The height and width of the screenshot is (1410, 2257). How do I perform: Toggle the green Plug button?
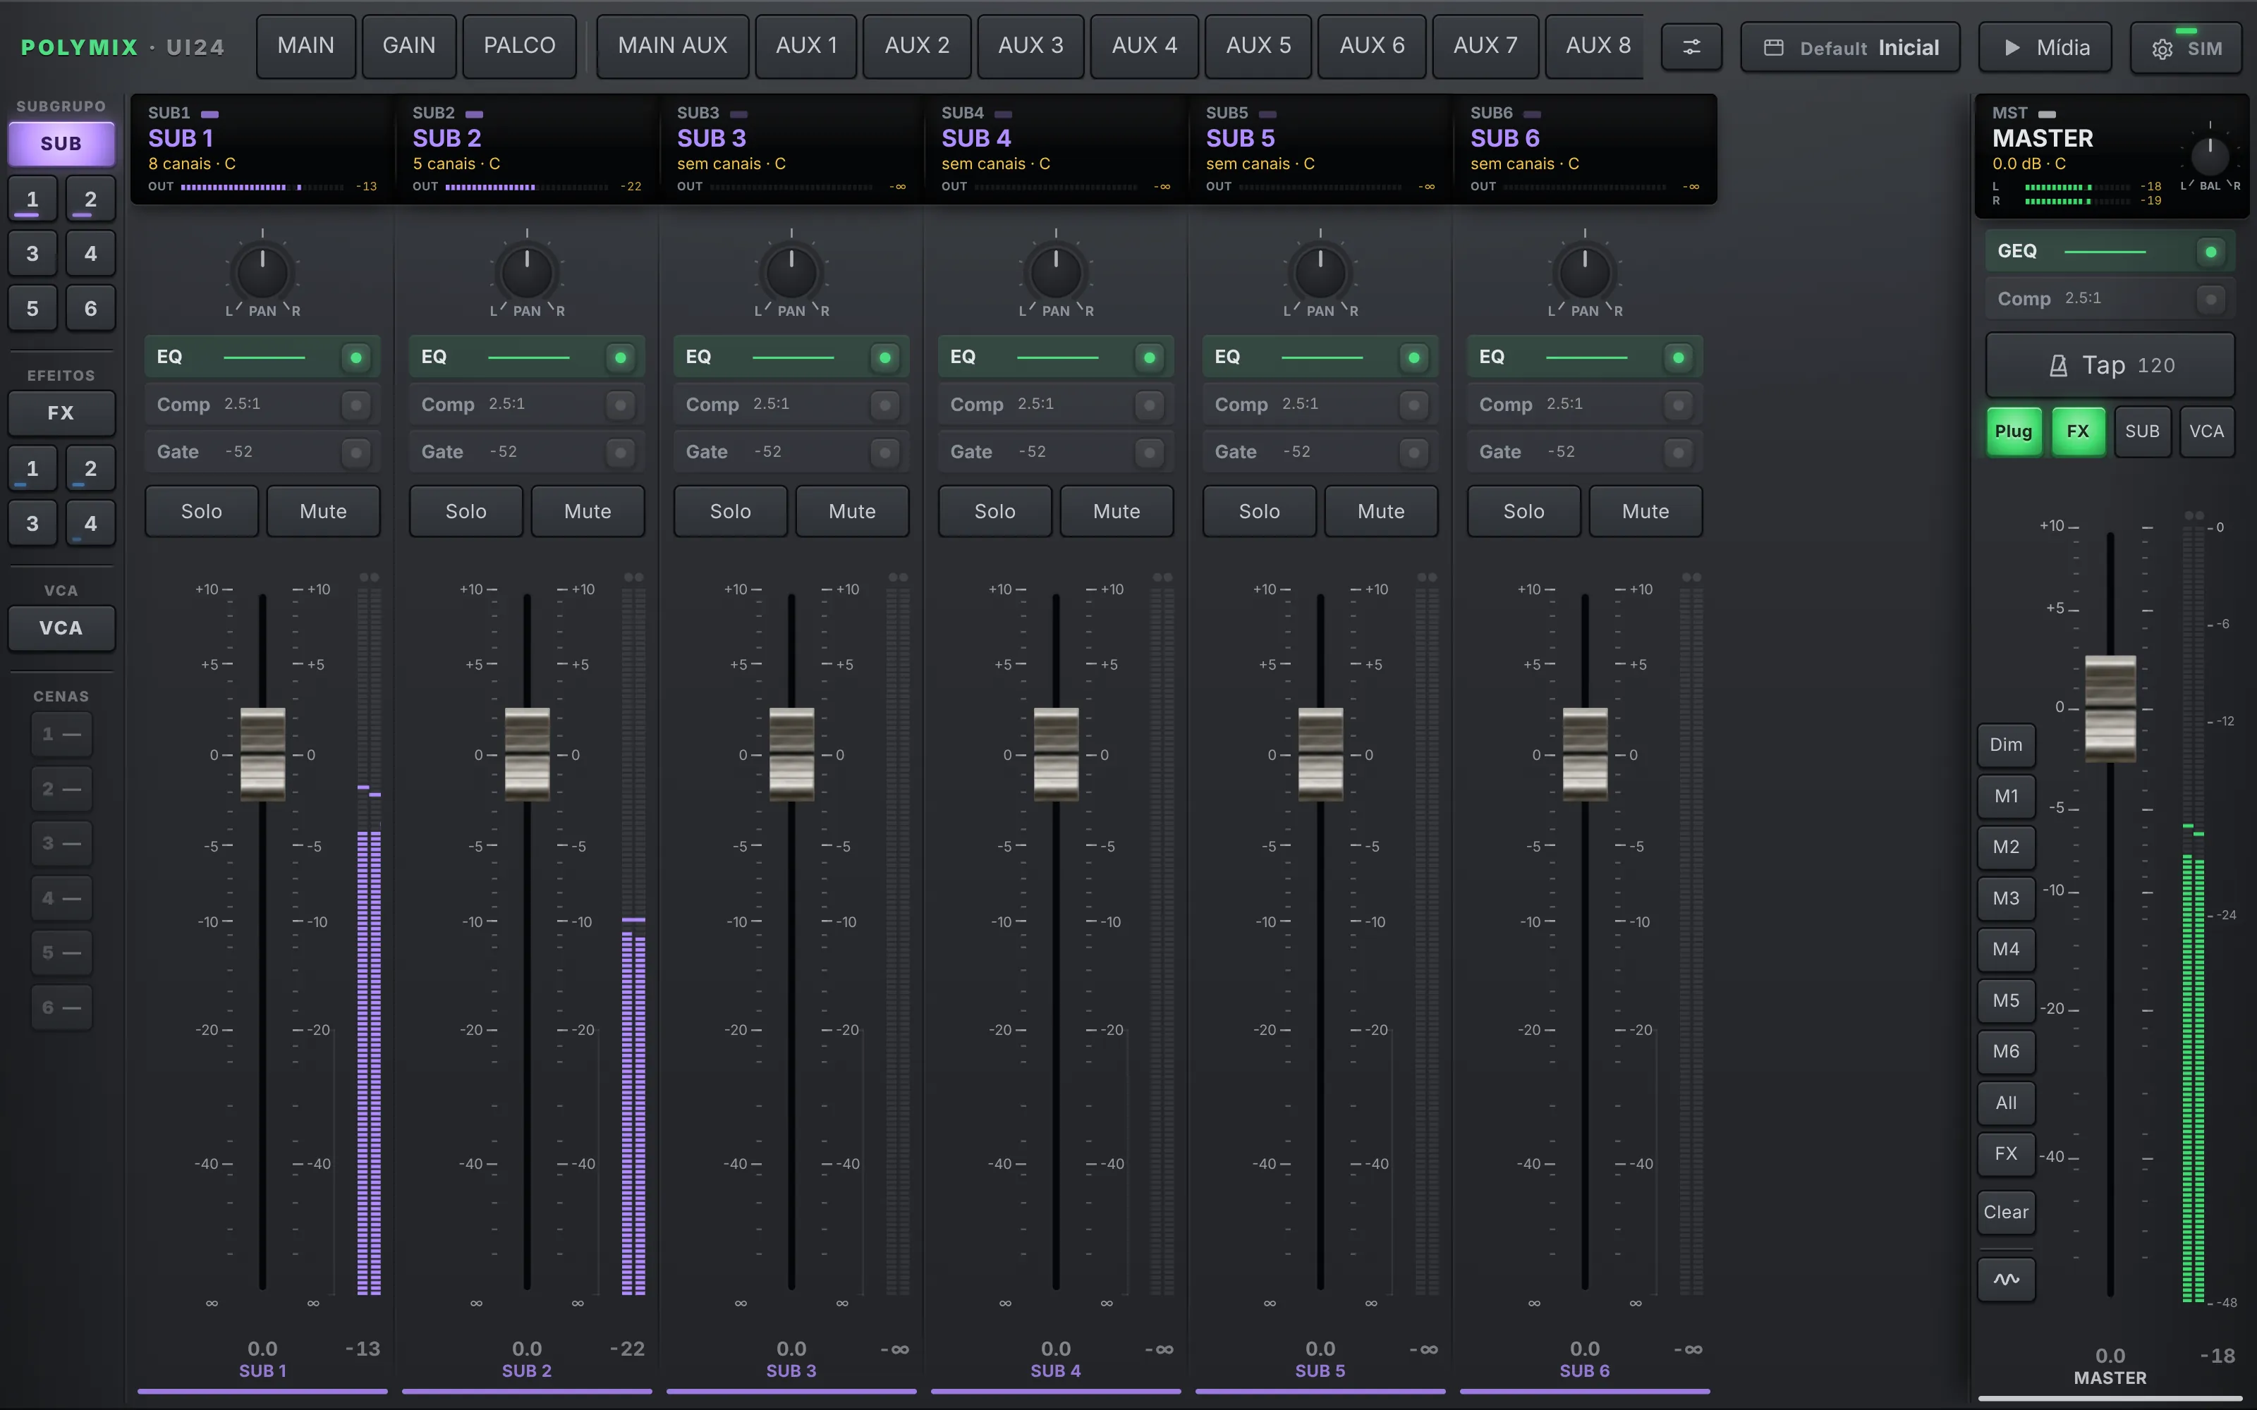click(x=2014, y=431)
